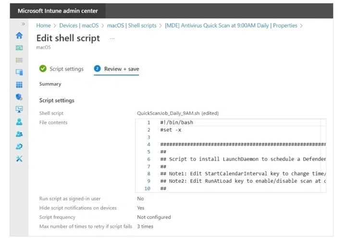Open the Users icon in sidebar

[19, 122]
